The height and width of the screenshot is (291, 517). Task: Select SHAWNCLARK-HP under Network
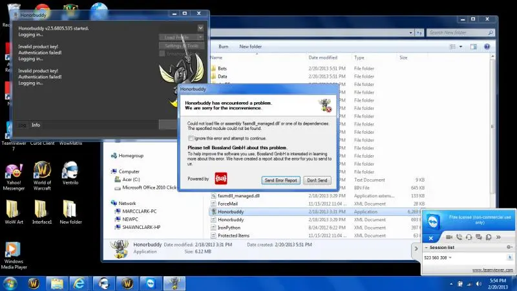tap(141, 227)
